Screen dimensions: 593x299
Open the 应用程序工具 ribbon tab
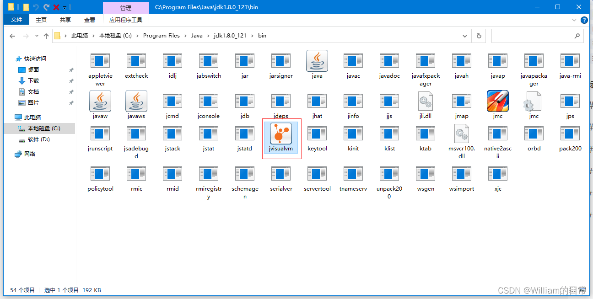(126, 20)
